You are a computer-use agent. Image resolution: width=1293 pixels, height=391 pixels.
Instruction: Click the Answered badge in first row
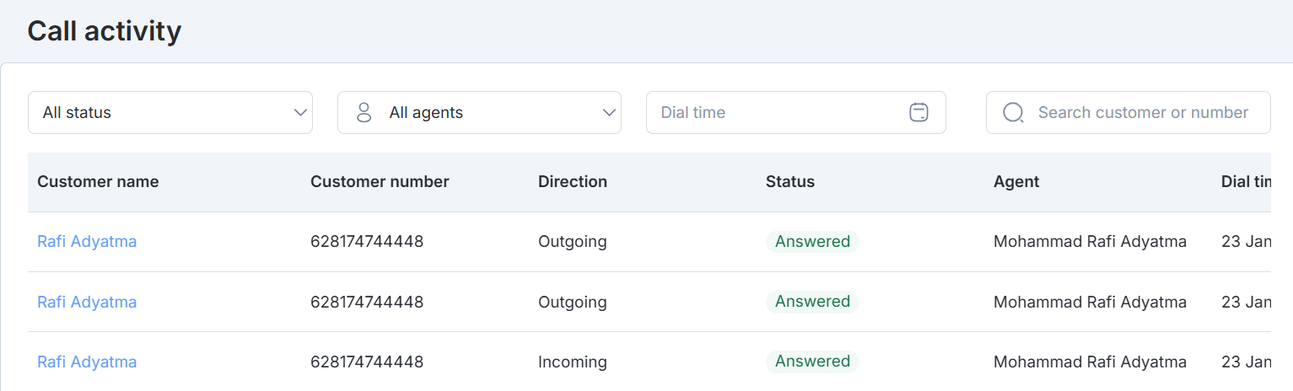[812, 242]
